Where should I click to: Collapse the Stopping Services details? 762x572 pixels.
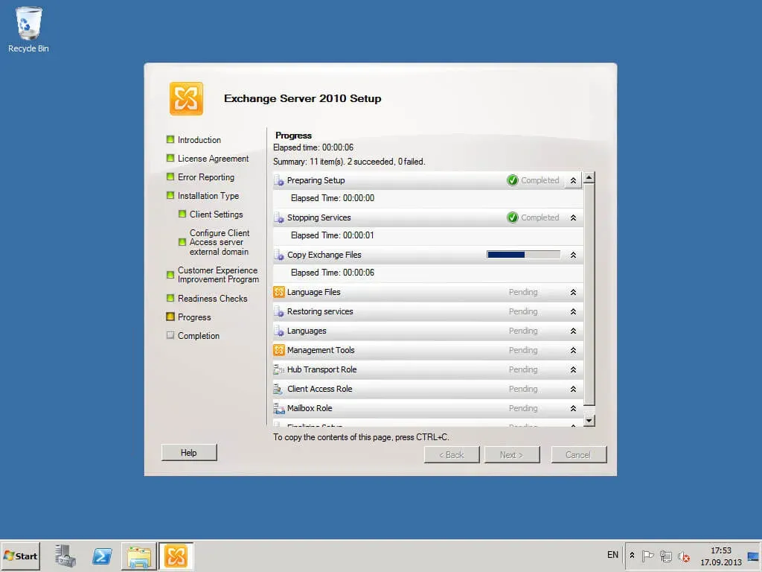pyautogui.click(x=574, y=217)
